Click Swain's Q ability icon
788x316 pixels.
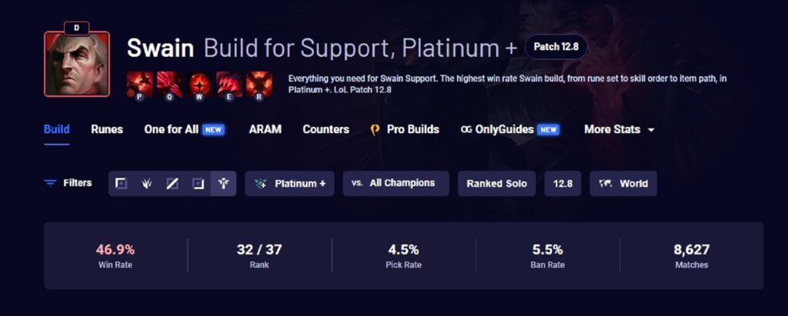click(169, 83)
